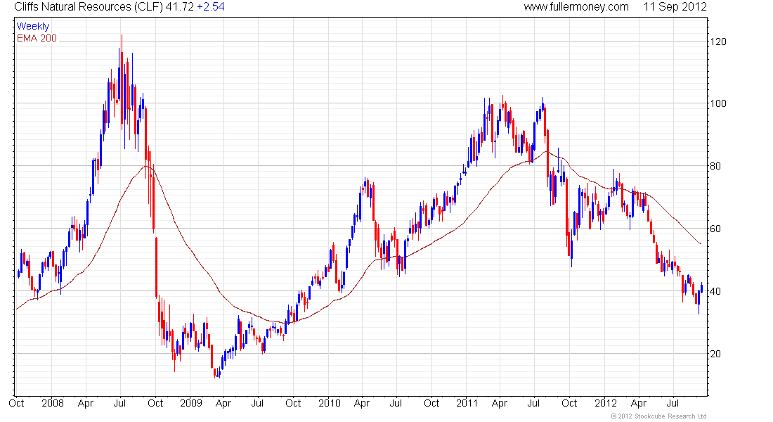Image resolution: width=773 pixels, height=422 pixels.
Task: Click the 2010 year axis label
Action: click(330, 403)
